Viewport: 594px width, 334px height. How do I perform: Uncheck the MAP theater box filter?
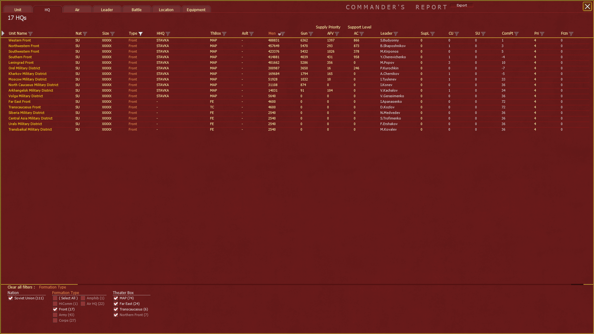(116, 298)
